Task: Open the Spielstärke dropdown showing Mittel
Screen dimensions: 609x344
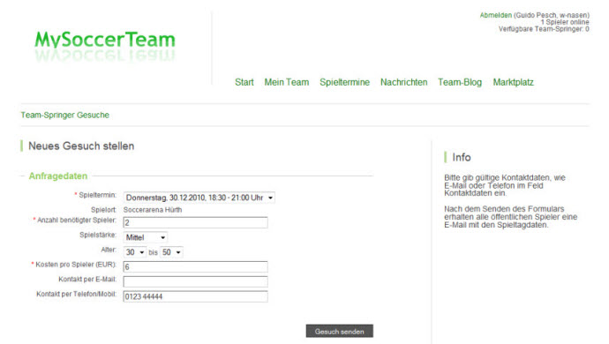Action: (x=146, y=237)
